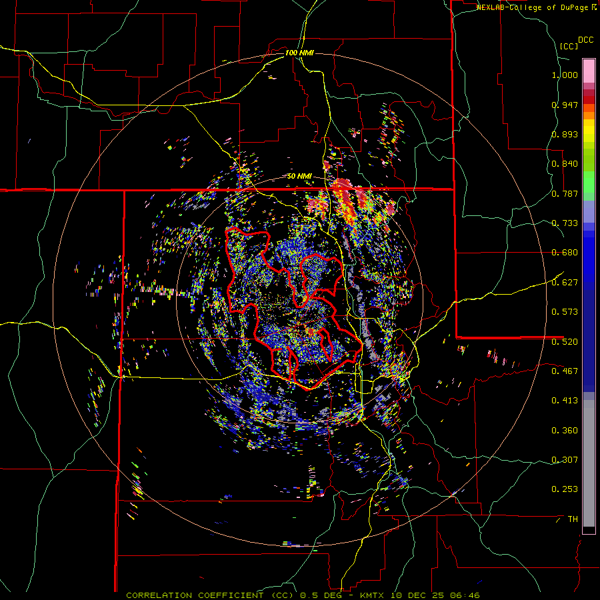Pick the gray color bar segment near 0.307
Image resolution: width=600 pixels, height=600 pixels.
pos(589,463)
